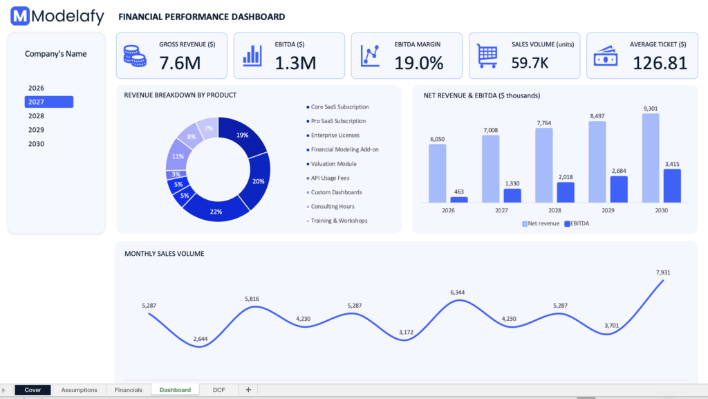Click the average ticket cash icon
This screenshot has width=708, height=399.
tap(606, 55)
